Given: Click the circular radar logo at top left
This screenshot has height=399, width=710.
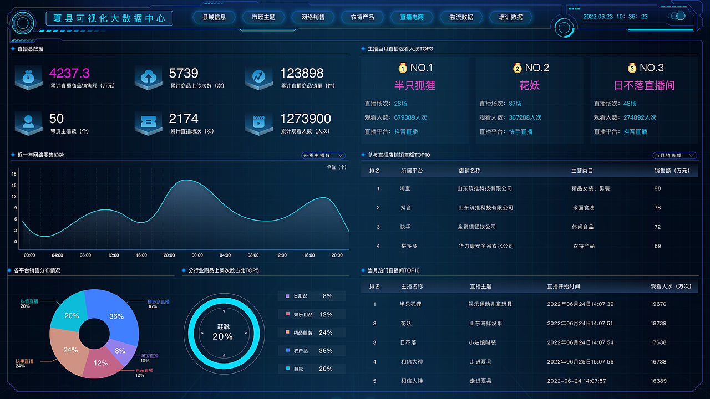Looking at the screenshot, I should 23,23.
